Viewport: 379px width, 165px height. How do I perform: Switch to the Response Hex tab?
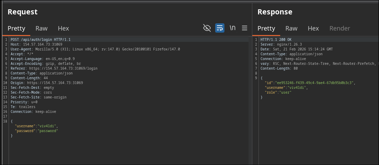[314, 28]
